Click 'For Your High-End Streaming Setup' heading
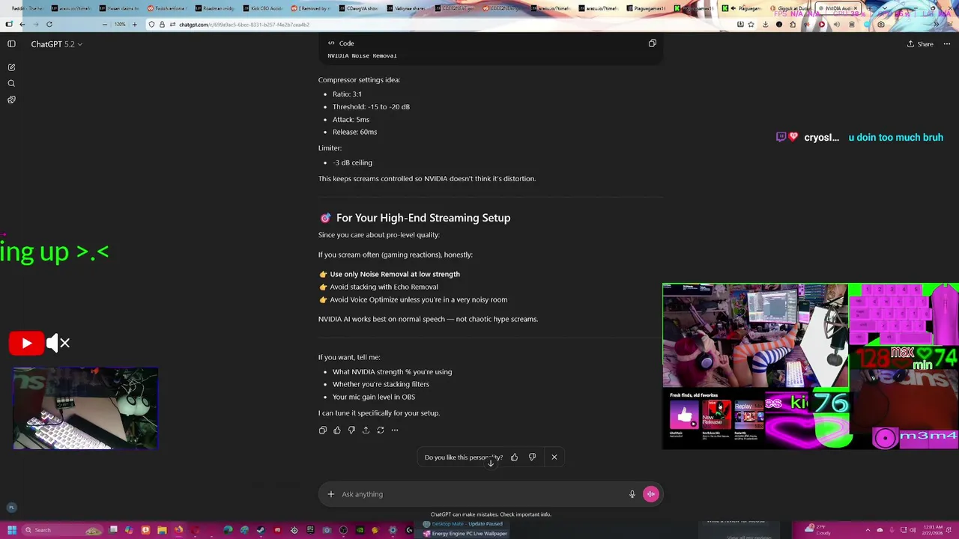The width and height of the screenshot is (959, 539). [x=423, y=218]
